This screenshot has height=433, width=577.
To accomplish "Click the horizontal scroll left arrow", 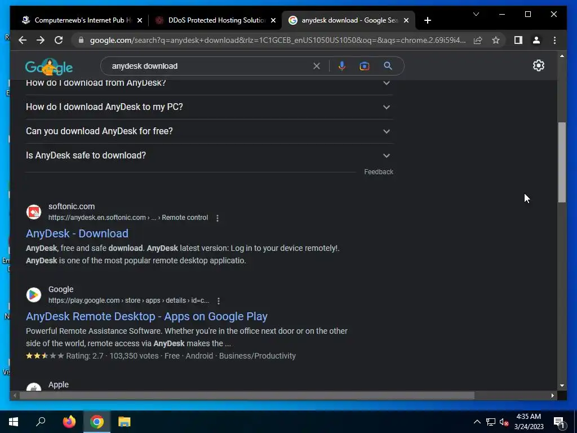I will coord(15,396).
